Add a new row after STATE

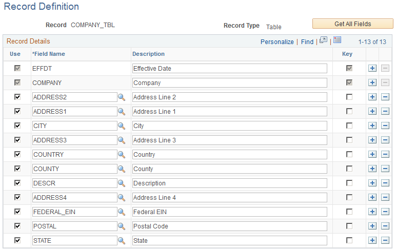372,240
